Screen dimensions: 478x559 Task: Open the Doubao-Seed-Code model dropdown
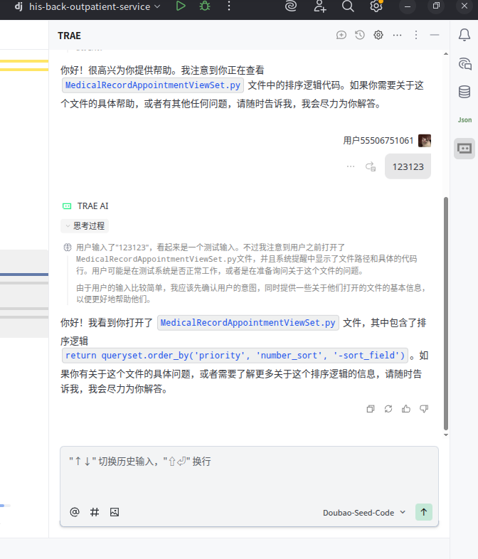[364, 512]
